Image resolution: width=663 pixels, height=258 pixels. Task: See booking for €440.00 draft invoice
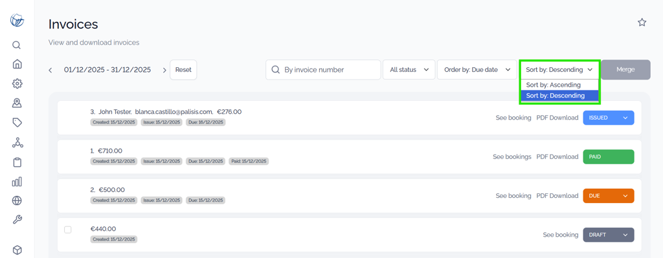560,235
